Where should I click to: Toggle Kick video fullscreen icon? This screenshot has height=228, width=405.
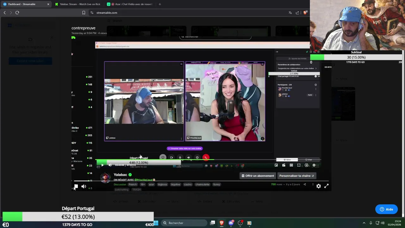point(299,165)
